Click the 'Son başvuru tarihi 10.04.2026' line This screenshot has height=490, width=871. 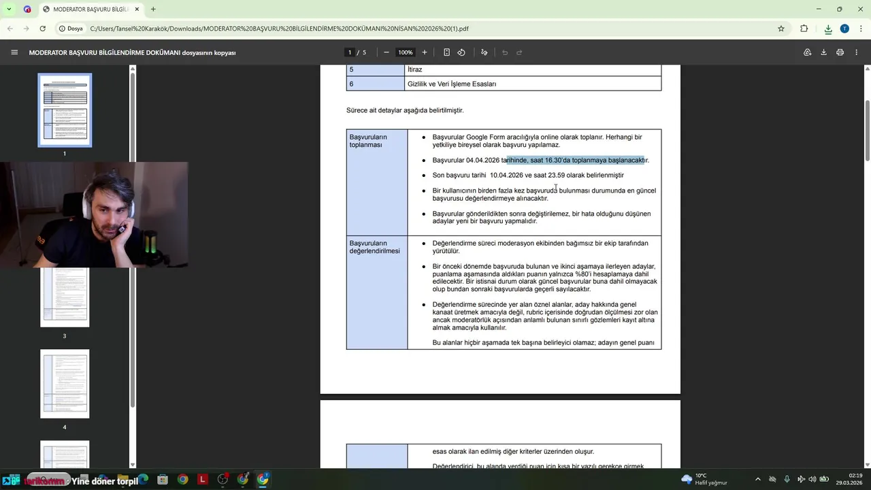pos(528,176)
